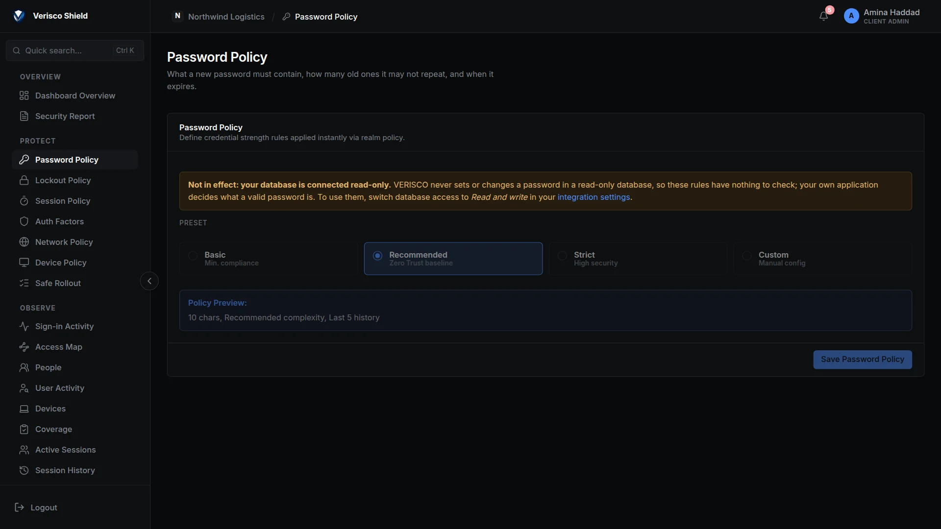Click the Safe Rollout checklist icon
This screenshot has width=941, height=529.
[x=24, y=283]
